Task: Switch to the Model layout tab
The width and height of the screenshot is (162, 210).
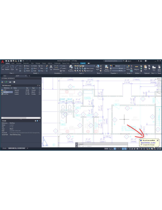Action: pyautogui.click(x=4, y=148)
